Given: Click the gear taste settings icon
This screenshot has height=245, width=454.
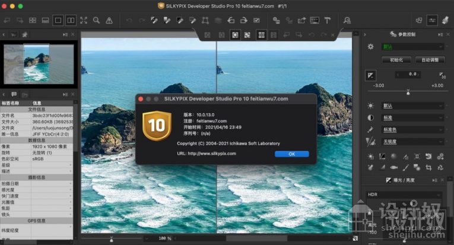Looking at the screenshot, I should (370, 47).
